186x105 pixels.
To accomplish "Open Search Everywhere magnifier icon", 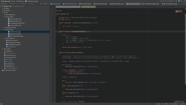I will (185, 1).
